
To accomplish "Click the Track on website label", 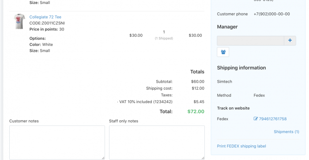I will 234,108.
